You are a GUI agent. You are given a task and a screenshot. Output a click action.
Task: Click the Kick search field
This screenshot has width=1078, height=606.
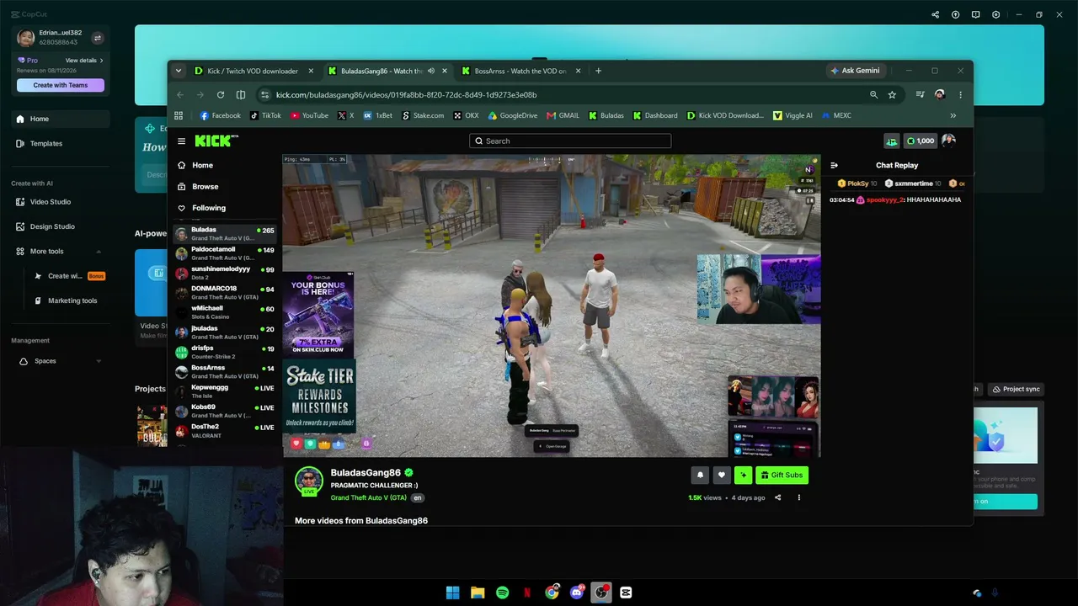[x=570, y=141]
